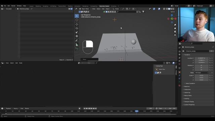Image resolution: width=215 pixels, height=121 pixels.
Task: Click the properties editor search field
Action: tap(197, 44)
